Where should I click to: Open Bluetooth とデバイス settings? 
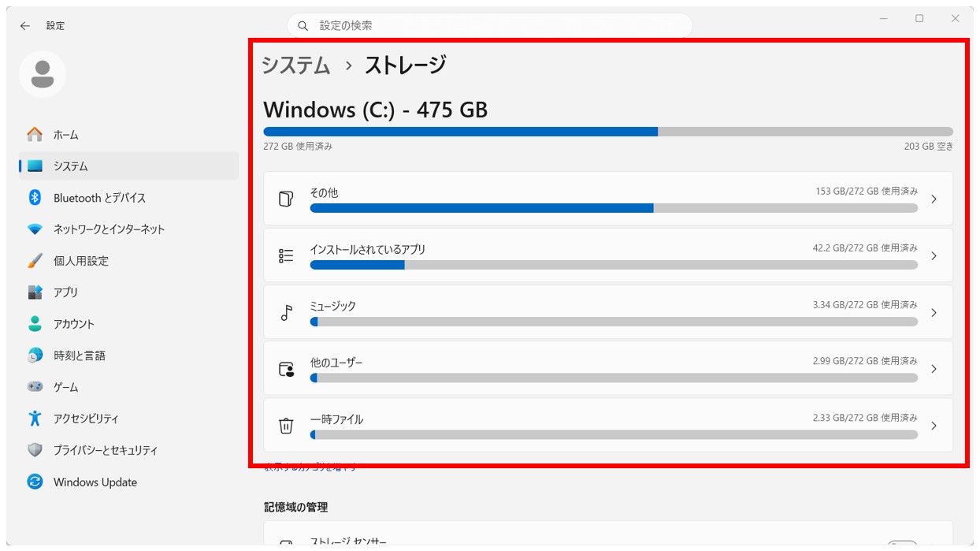tap(98, 198)
